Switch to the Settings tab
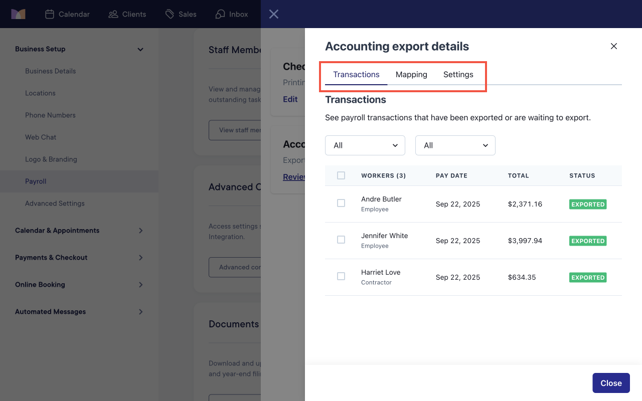 pos(458,74)
